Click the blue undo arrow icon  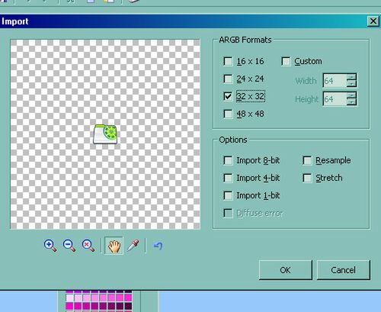(158, 246)
